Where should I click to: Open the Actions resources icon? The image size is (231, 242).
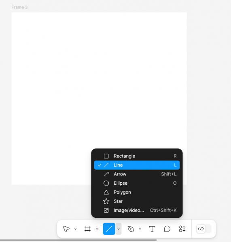tap(182, 229)
